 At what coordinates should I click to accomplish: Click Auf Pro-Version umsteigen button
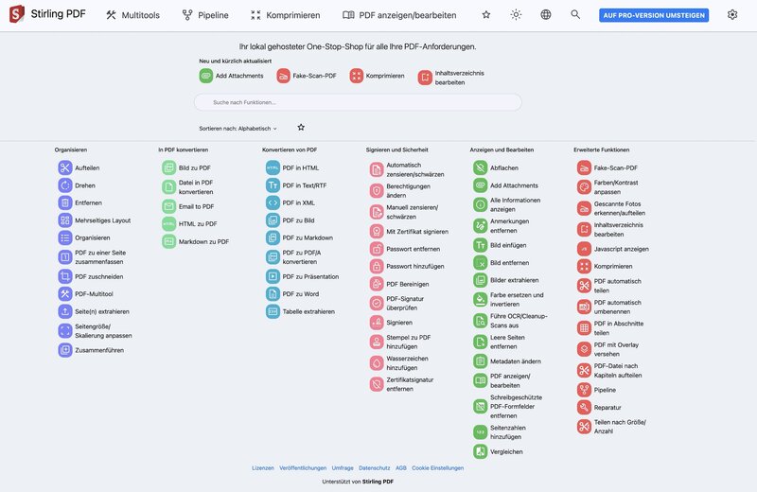tap(653, 15)
